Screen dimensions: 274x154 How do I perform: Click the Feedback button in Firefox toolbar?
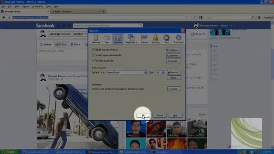tap(268, 18)
